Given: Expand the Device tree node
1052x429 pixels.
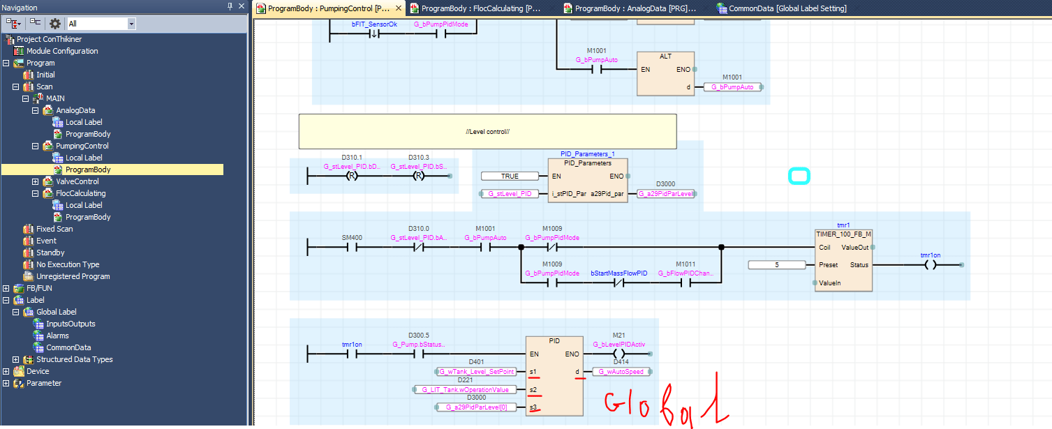Looking at the screenshot, I should [x=6, y=371].
